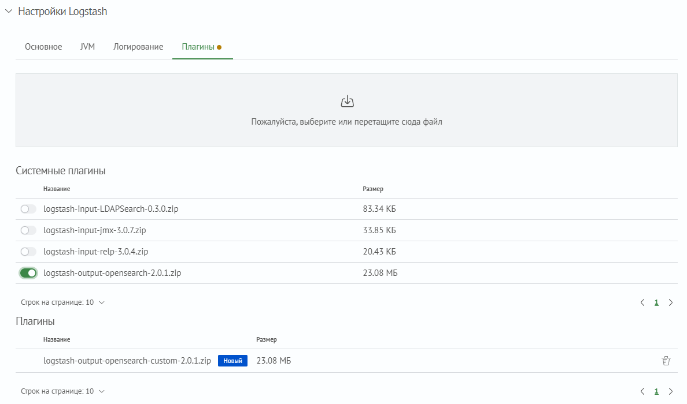Switch to the Основное tab
Image resolution: width=687 pixels, height=404 pixels.
pos(43,47)
